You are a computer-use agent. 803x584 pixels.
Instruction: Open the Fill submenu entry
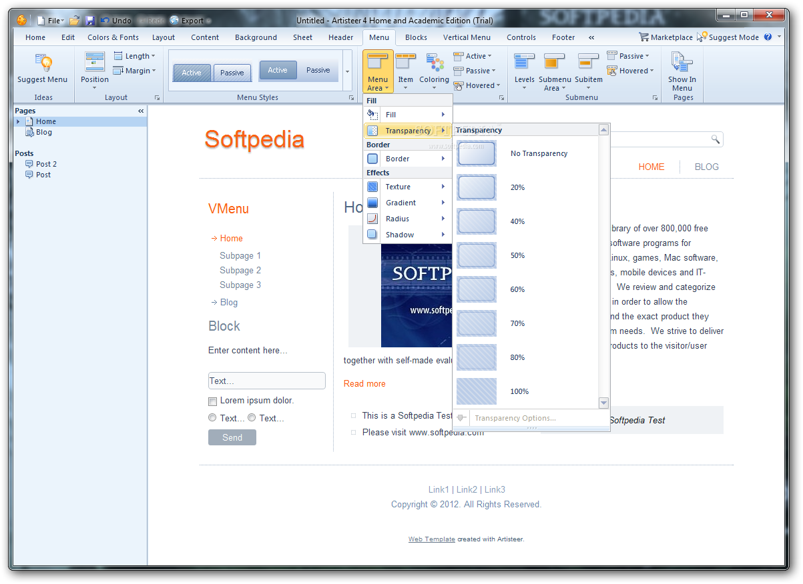coord(408,115)
